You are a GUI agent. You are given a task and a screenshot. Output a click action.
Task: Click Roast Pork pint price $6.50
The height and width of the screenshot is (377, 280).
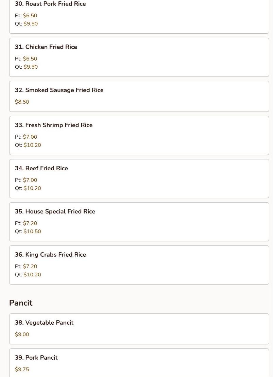pyautogui.click(x=30, y=16)
